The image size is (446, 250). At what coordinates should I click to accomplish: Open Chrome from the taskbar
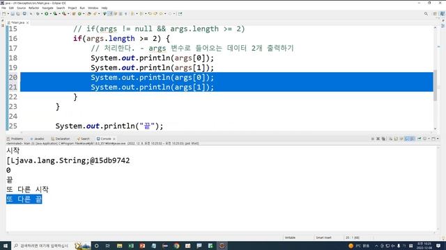(x=176, y=245)
